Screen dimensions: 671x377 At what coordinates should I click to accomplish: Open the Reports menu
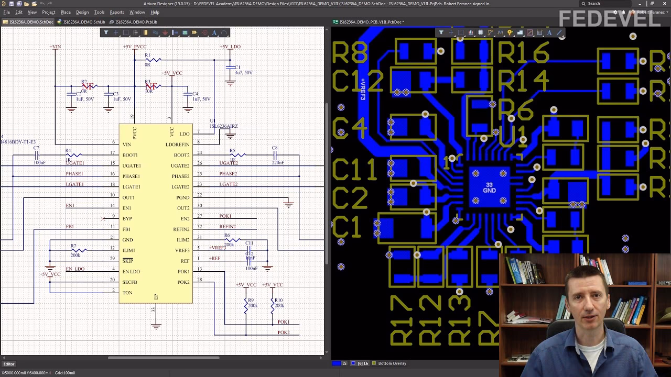[116, 12]
